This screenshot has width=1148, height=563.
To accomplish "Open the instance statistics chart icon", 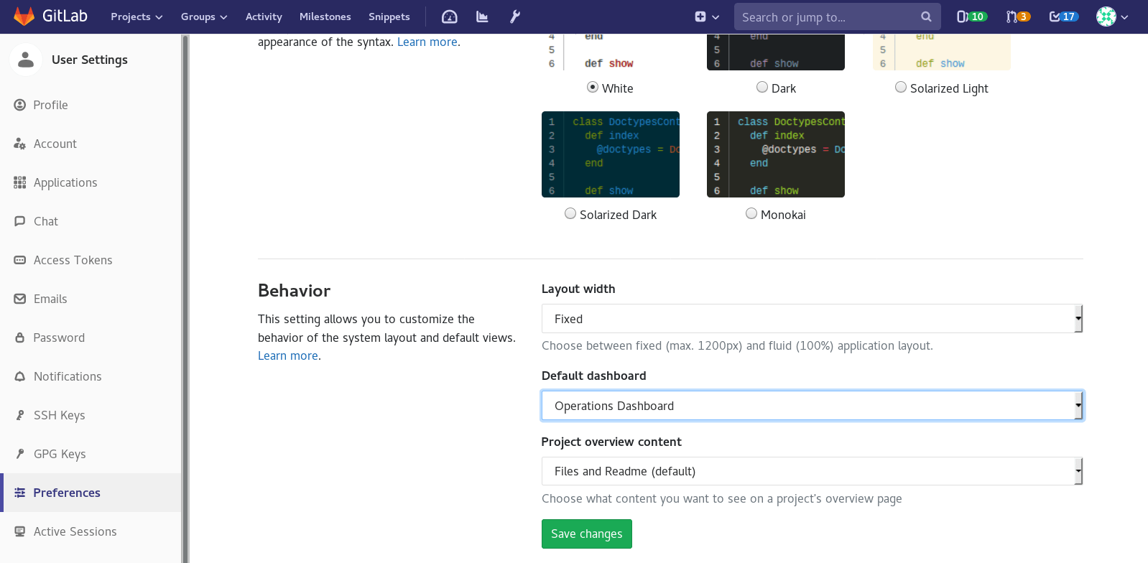I will (482, 17).
